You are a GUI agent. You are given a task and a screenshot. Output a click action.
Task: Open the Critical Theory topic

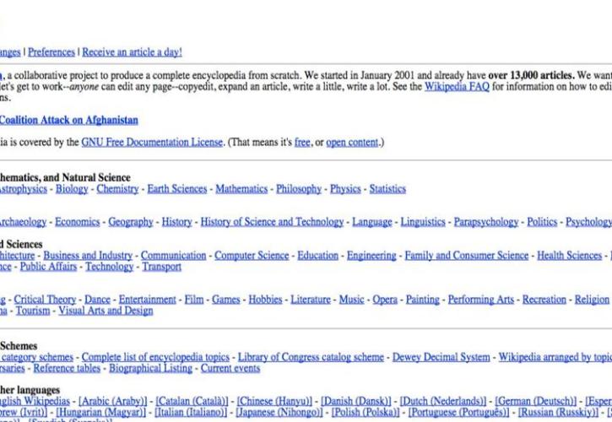coord(45,300)
